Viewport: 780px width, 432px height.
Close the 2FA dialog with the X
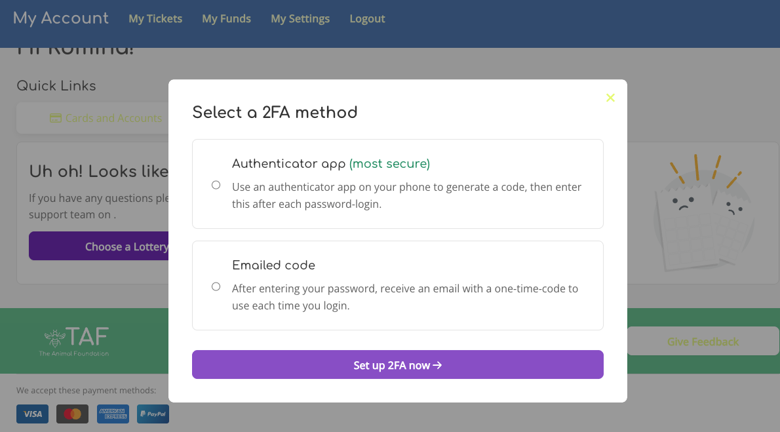point(610,98)
